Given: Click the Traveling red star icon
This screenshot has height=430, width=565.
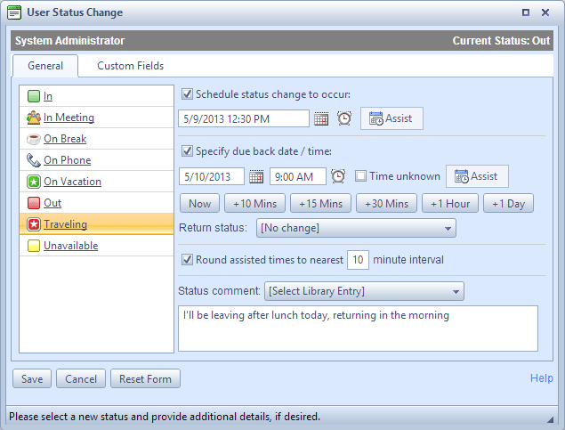Looking at the screenshot, I should point(34,224).
